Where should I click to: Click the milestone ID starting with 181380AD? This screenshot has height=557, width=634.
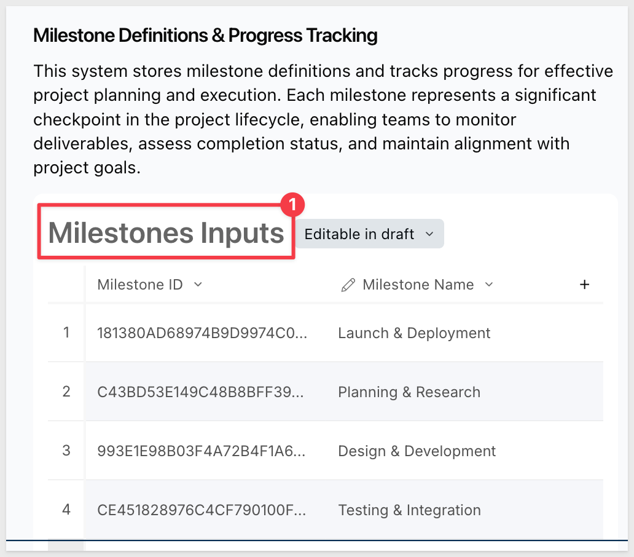tap(202, 333)
